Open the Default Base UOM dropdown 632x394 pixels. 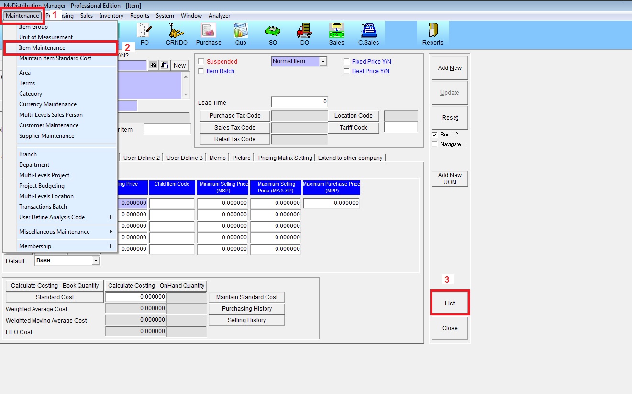(96, 261)
